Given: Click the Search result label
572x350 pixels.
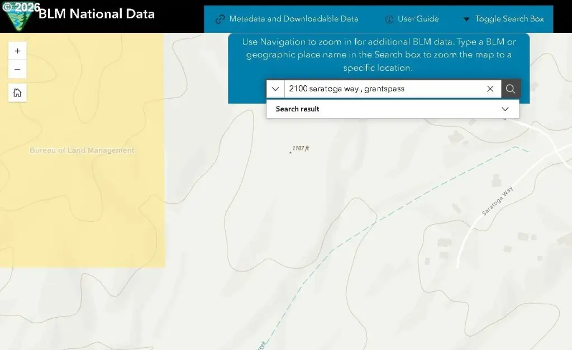Looking at the screenshot, I should tap(298, 109).
